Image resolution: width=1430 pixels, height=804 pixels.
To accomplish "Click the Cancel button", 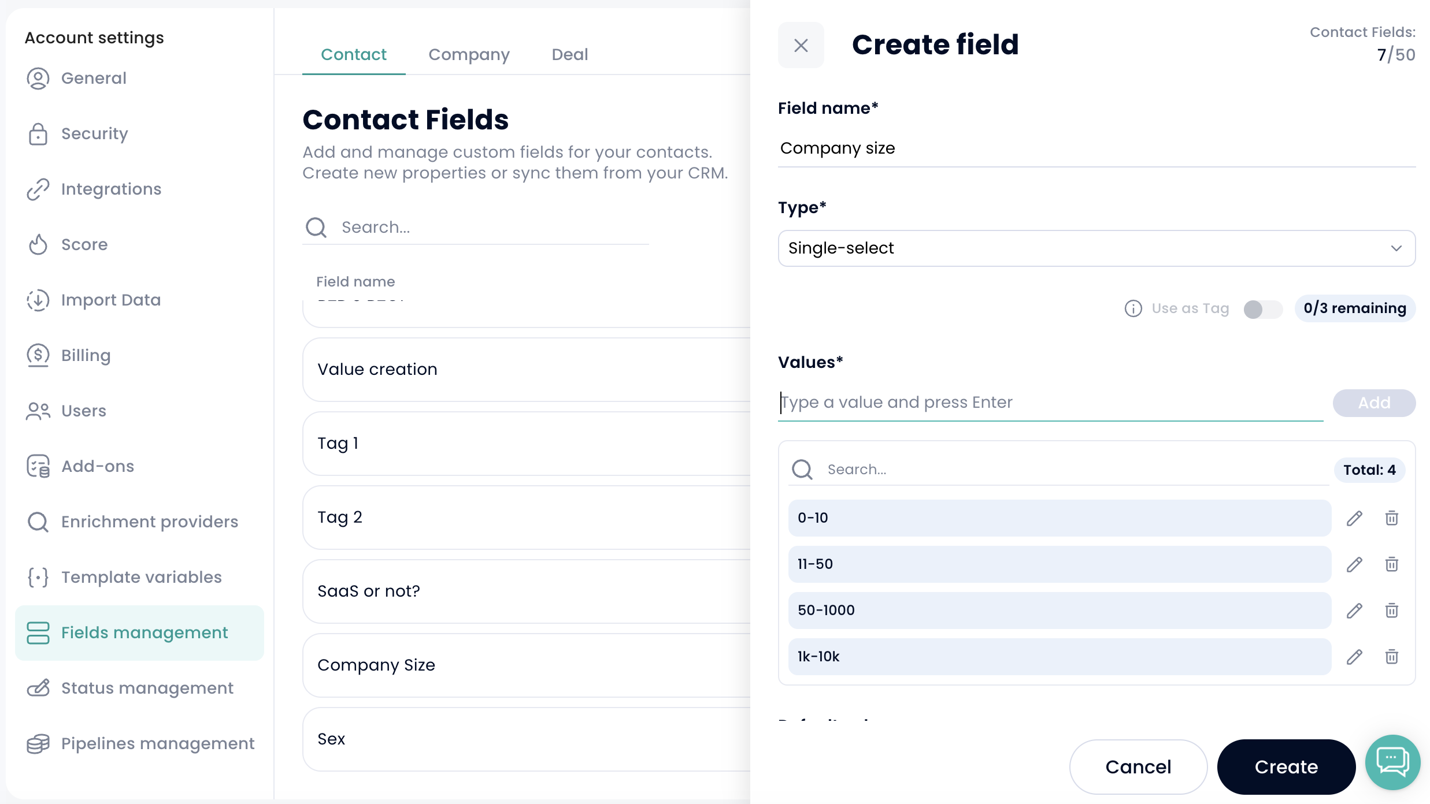I will (1138, 766).
